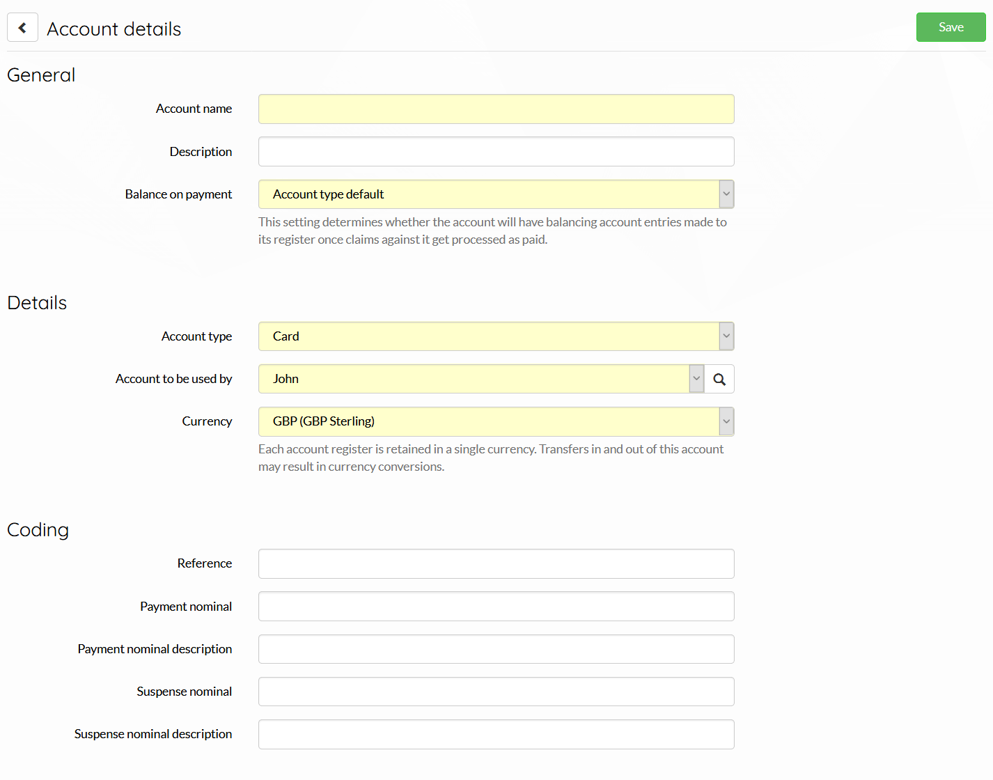
Task: Click the Reference input field
Action: tap(496, 564)
